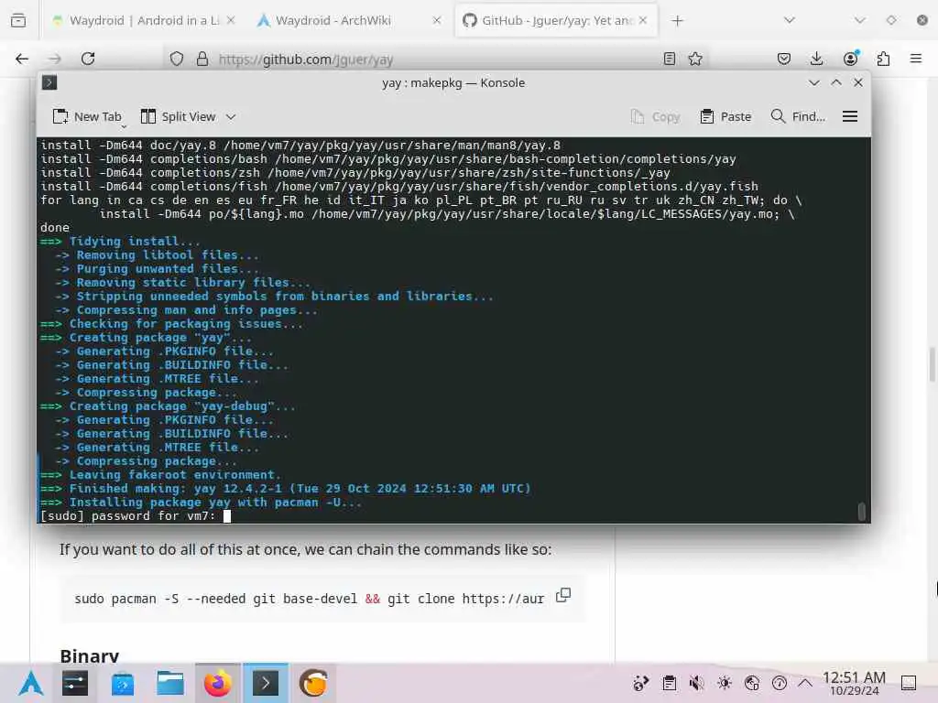Click the sudo password prompt line

136,516
